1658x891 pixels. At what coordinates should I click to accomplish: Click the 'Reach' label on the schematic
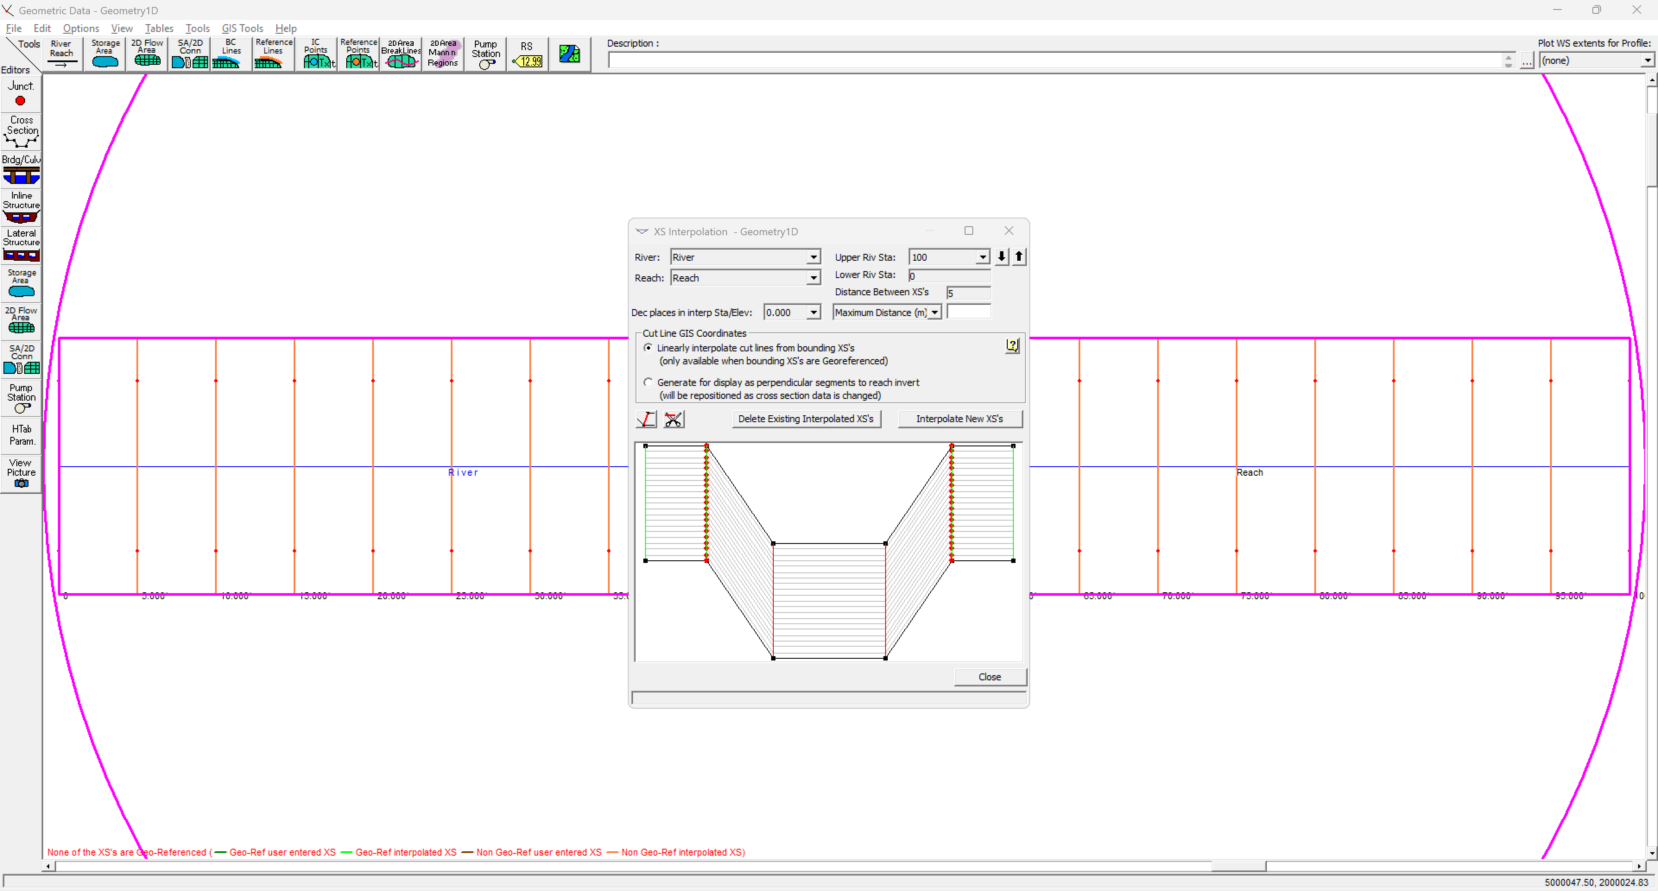point(1249,473)
